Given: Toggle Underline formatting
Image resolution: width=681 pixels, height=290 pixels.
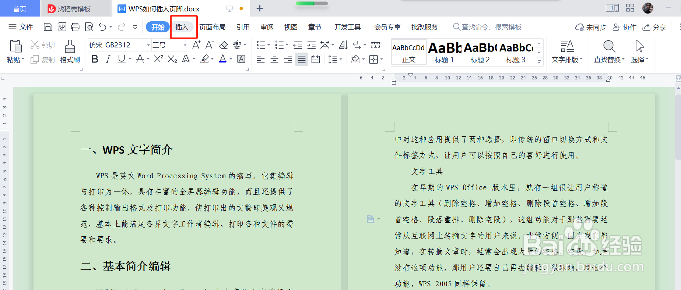Looking at the screenshot, I should (x=121, y=59).
